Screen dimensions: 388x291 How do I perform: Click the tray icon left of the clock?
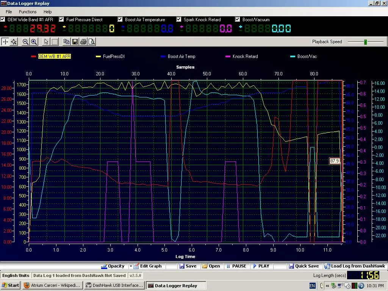tap(361, 286)
